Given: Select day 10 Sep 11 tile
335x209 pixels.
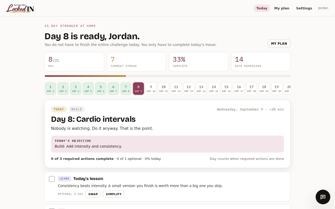Looking at the screenshot, I should 164,89.
